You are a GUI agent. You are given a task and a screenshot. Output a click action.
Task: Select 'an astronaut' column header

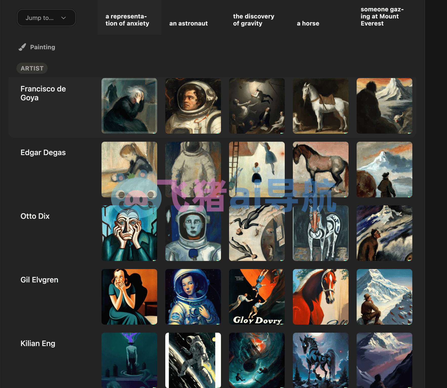point(189,23)
